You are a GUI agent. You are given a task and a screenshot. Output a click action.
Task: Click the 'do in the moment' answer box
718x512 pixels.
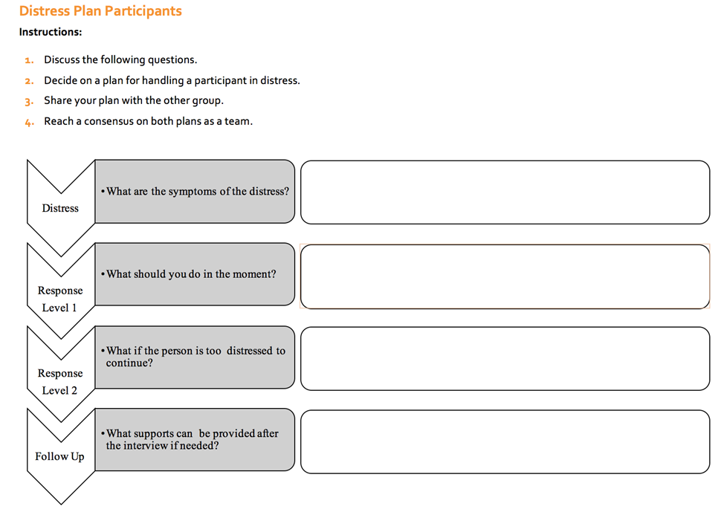[x=505, y=276]
